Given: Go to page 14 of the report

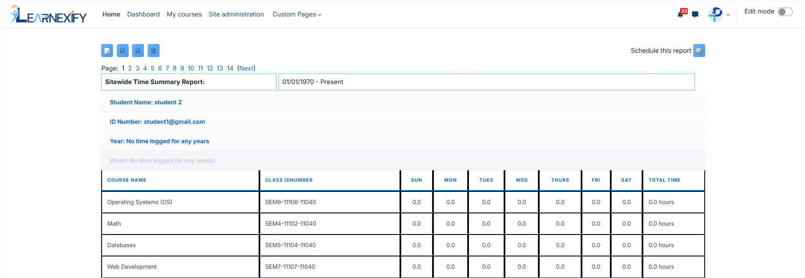Looking at the screenshot, I should click(230, 68).
